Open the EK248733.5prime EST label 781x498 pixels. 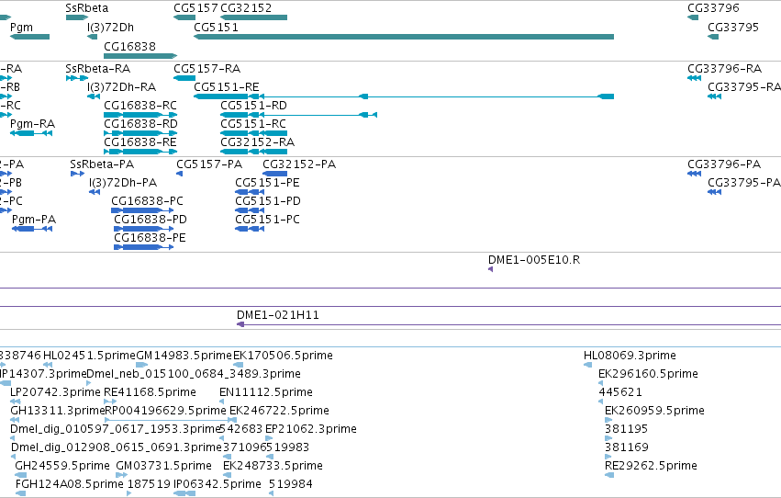click(x=273, y=467)
